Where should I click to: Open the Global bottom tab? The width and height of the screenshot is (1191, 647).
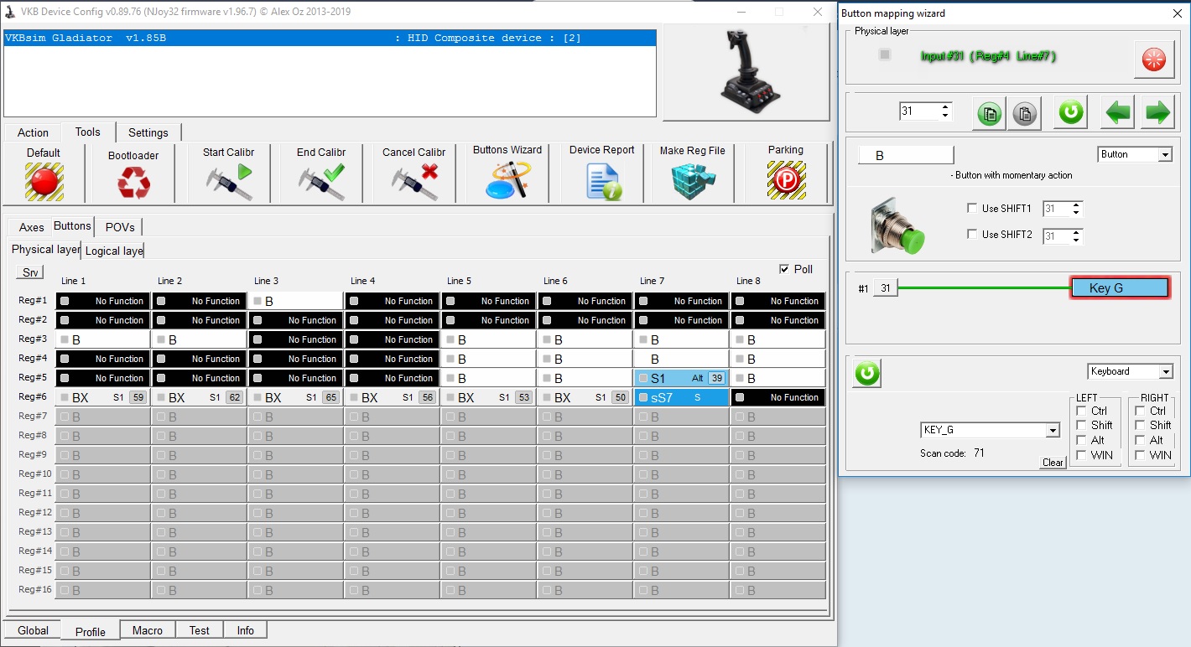[34, 630]
